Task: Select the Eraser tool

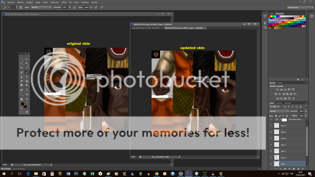Action: tap(22, 81)
